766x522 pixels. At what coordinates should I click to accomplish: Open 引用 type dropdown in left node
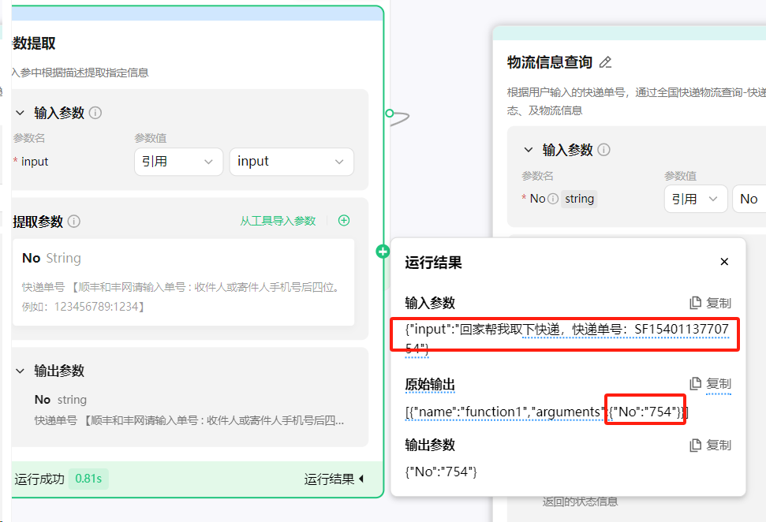(179, 162)
